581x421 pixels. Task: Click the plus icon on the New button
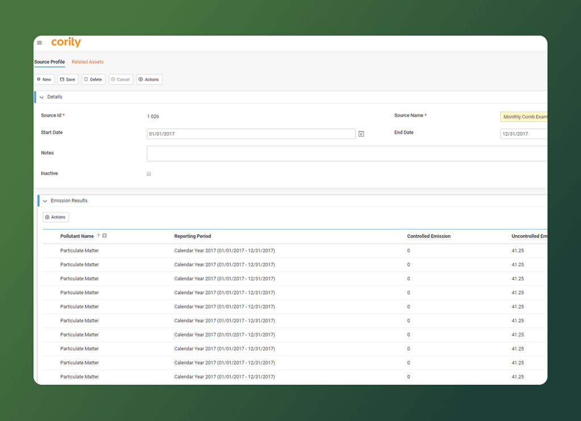(x=37, y=79)
